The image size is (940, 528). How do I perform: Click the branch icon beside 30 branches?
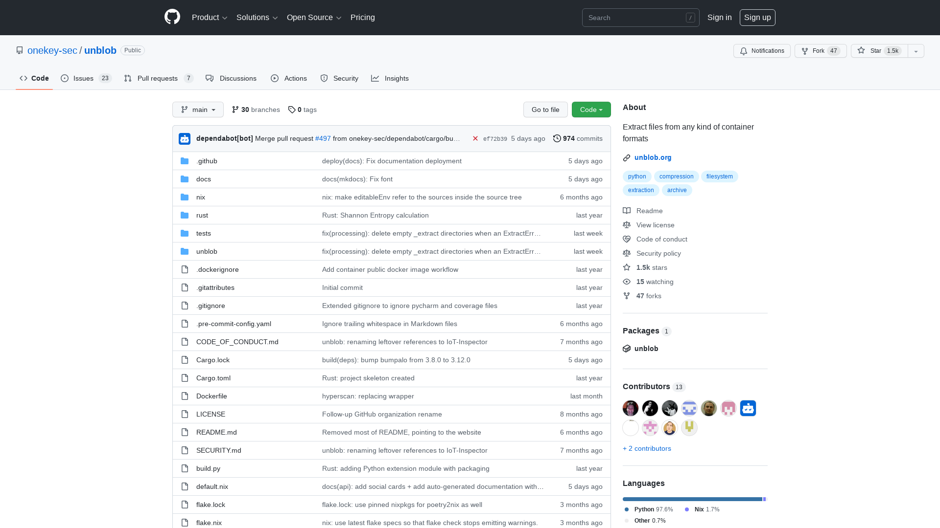click(235, 110)
